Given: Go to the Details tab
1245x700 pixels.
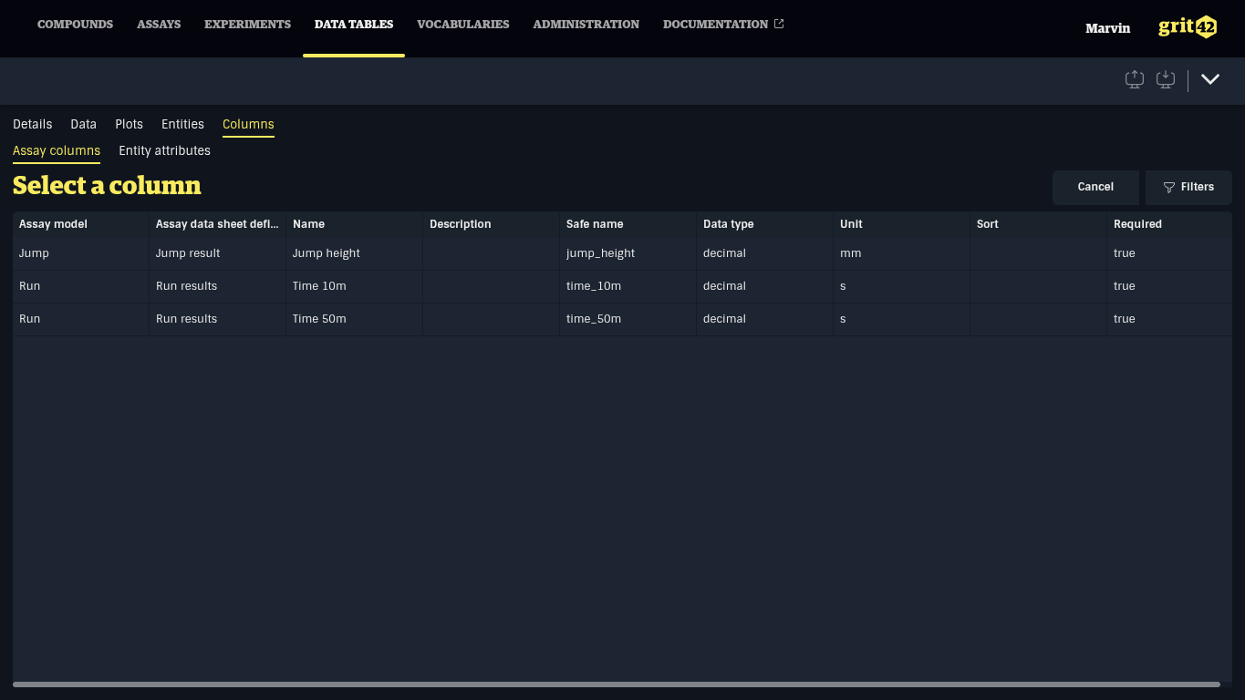Looking at the screenshot, I should 32,125.
